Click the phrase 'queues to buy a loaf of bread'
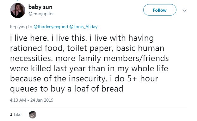 coord(67,89)
